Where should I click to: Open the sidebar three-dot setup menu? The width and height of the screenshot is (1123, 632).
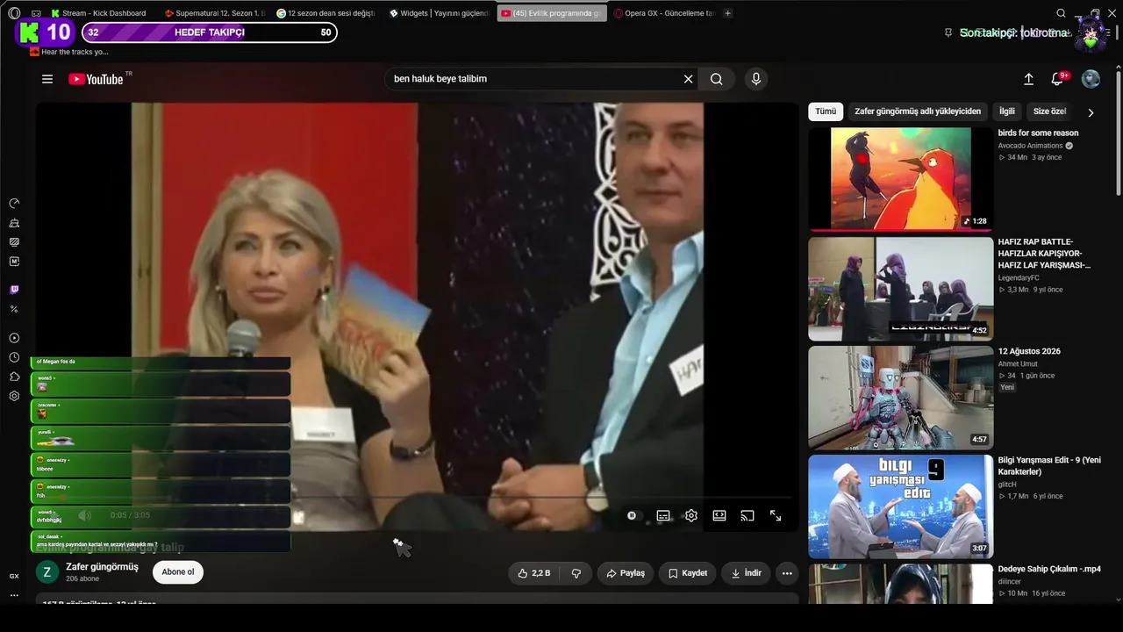point(14,595)
